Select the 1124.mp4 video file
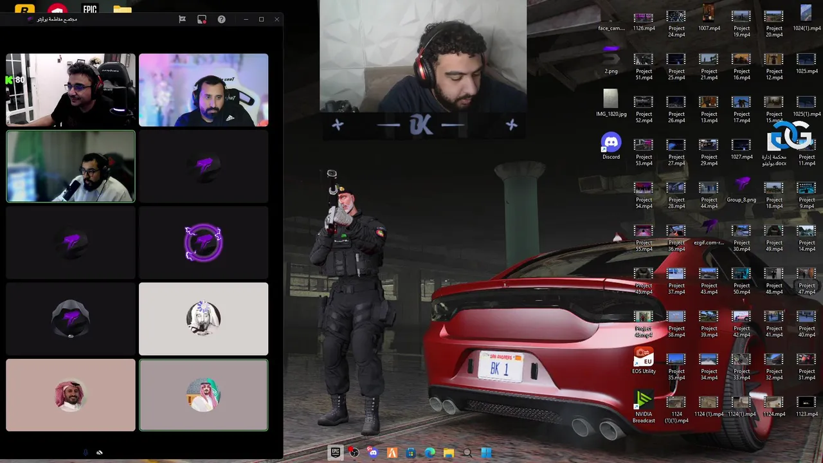The width and height of the screenshot is (823, 463). (x=774, y=407)
